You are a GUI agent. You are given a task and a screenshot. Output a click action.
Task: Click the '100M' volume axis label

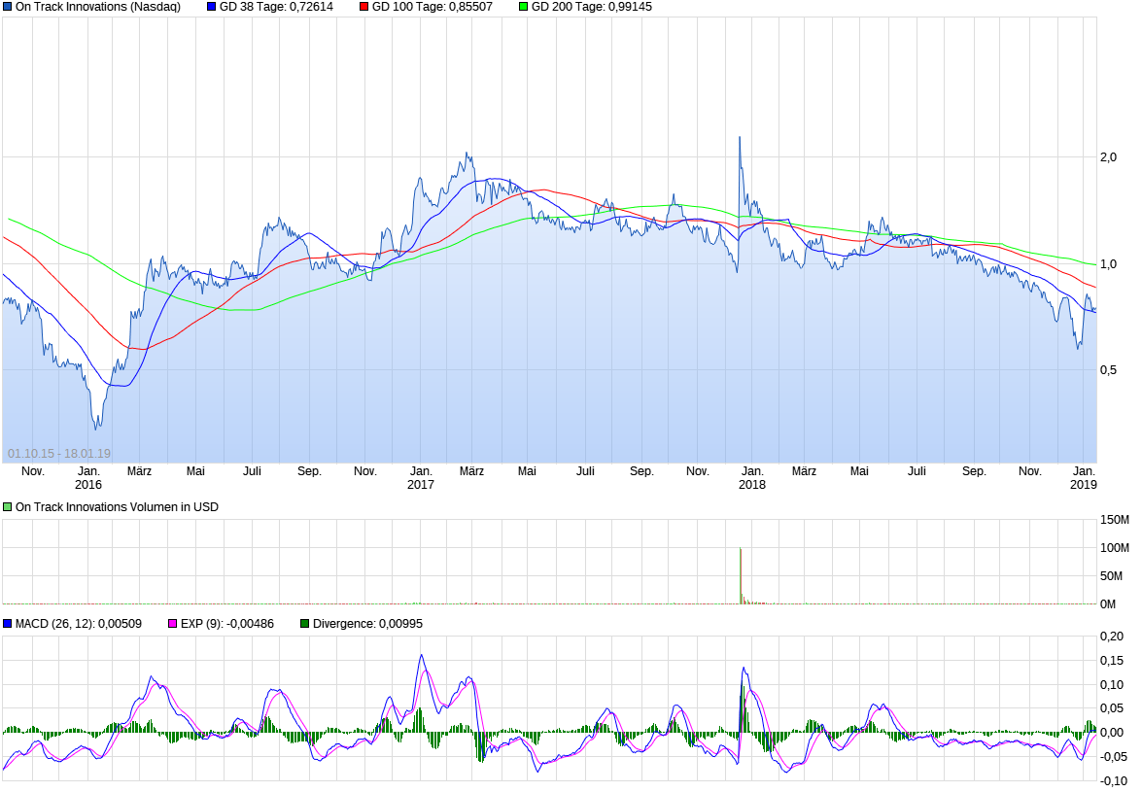tap(1115, 548)
